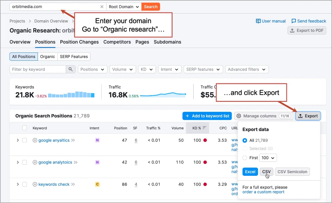
Task: Click the Volume column header
Action: click(x=177, y=128)
